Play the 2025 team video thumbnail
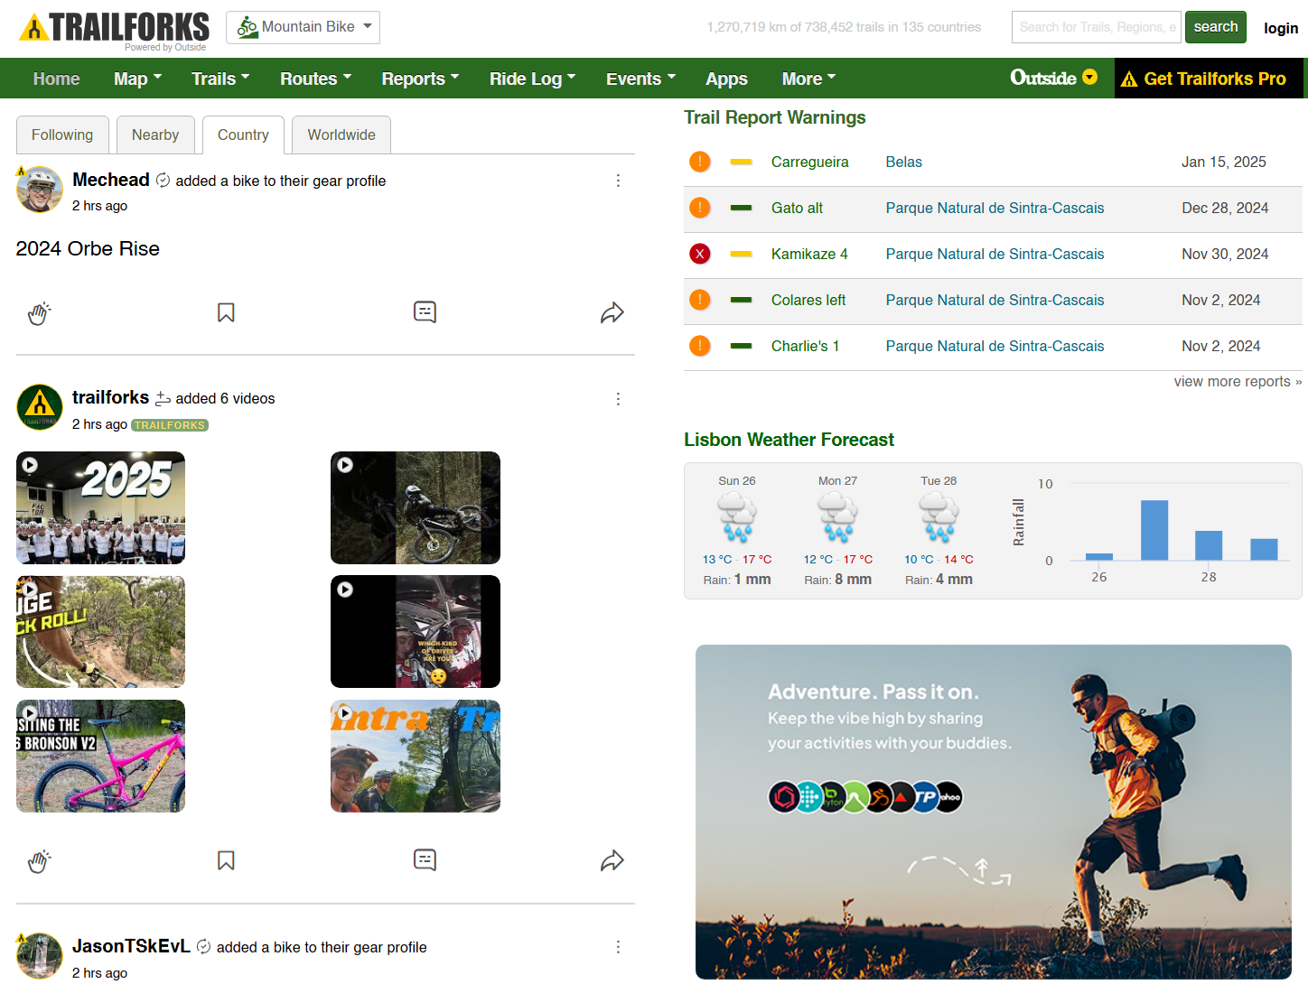1308x994 pixels. point(100,507)
